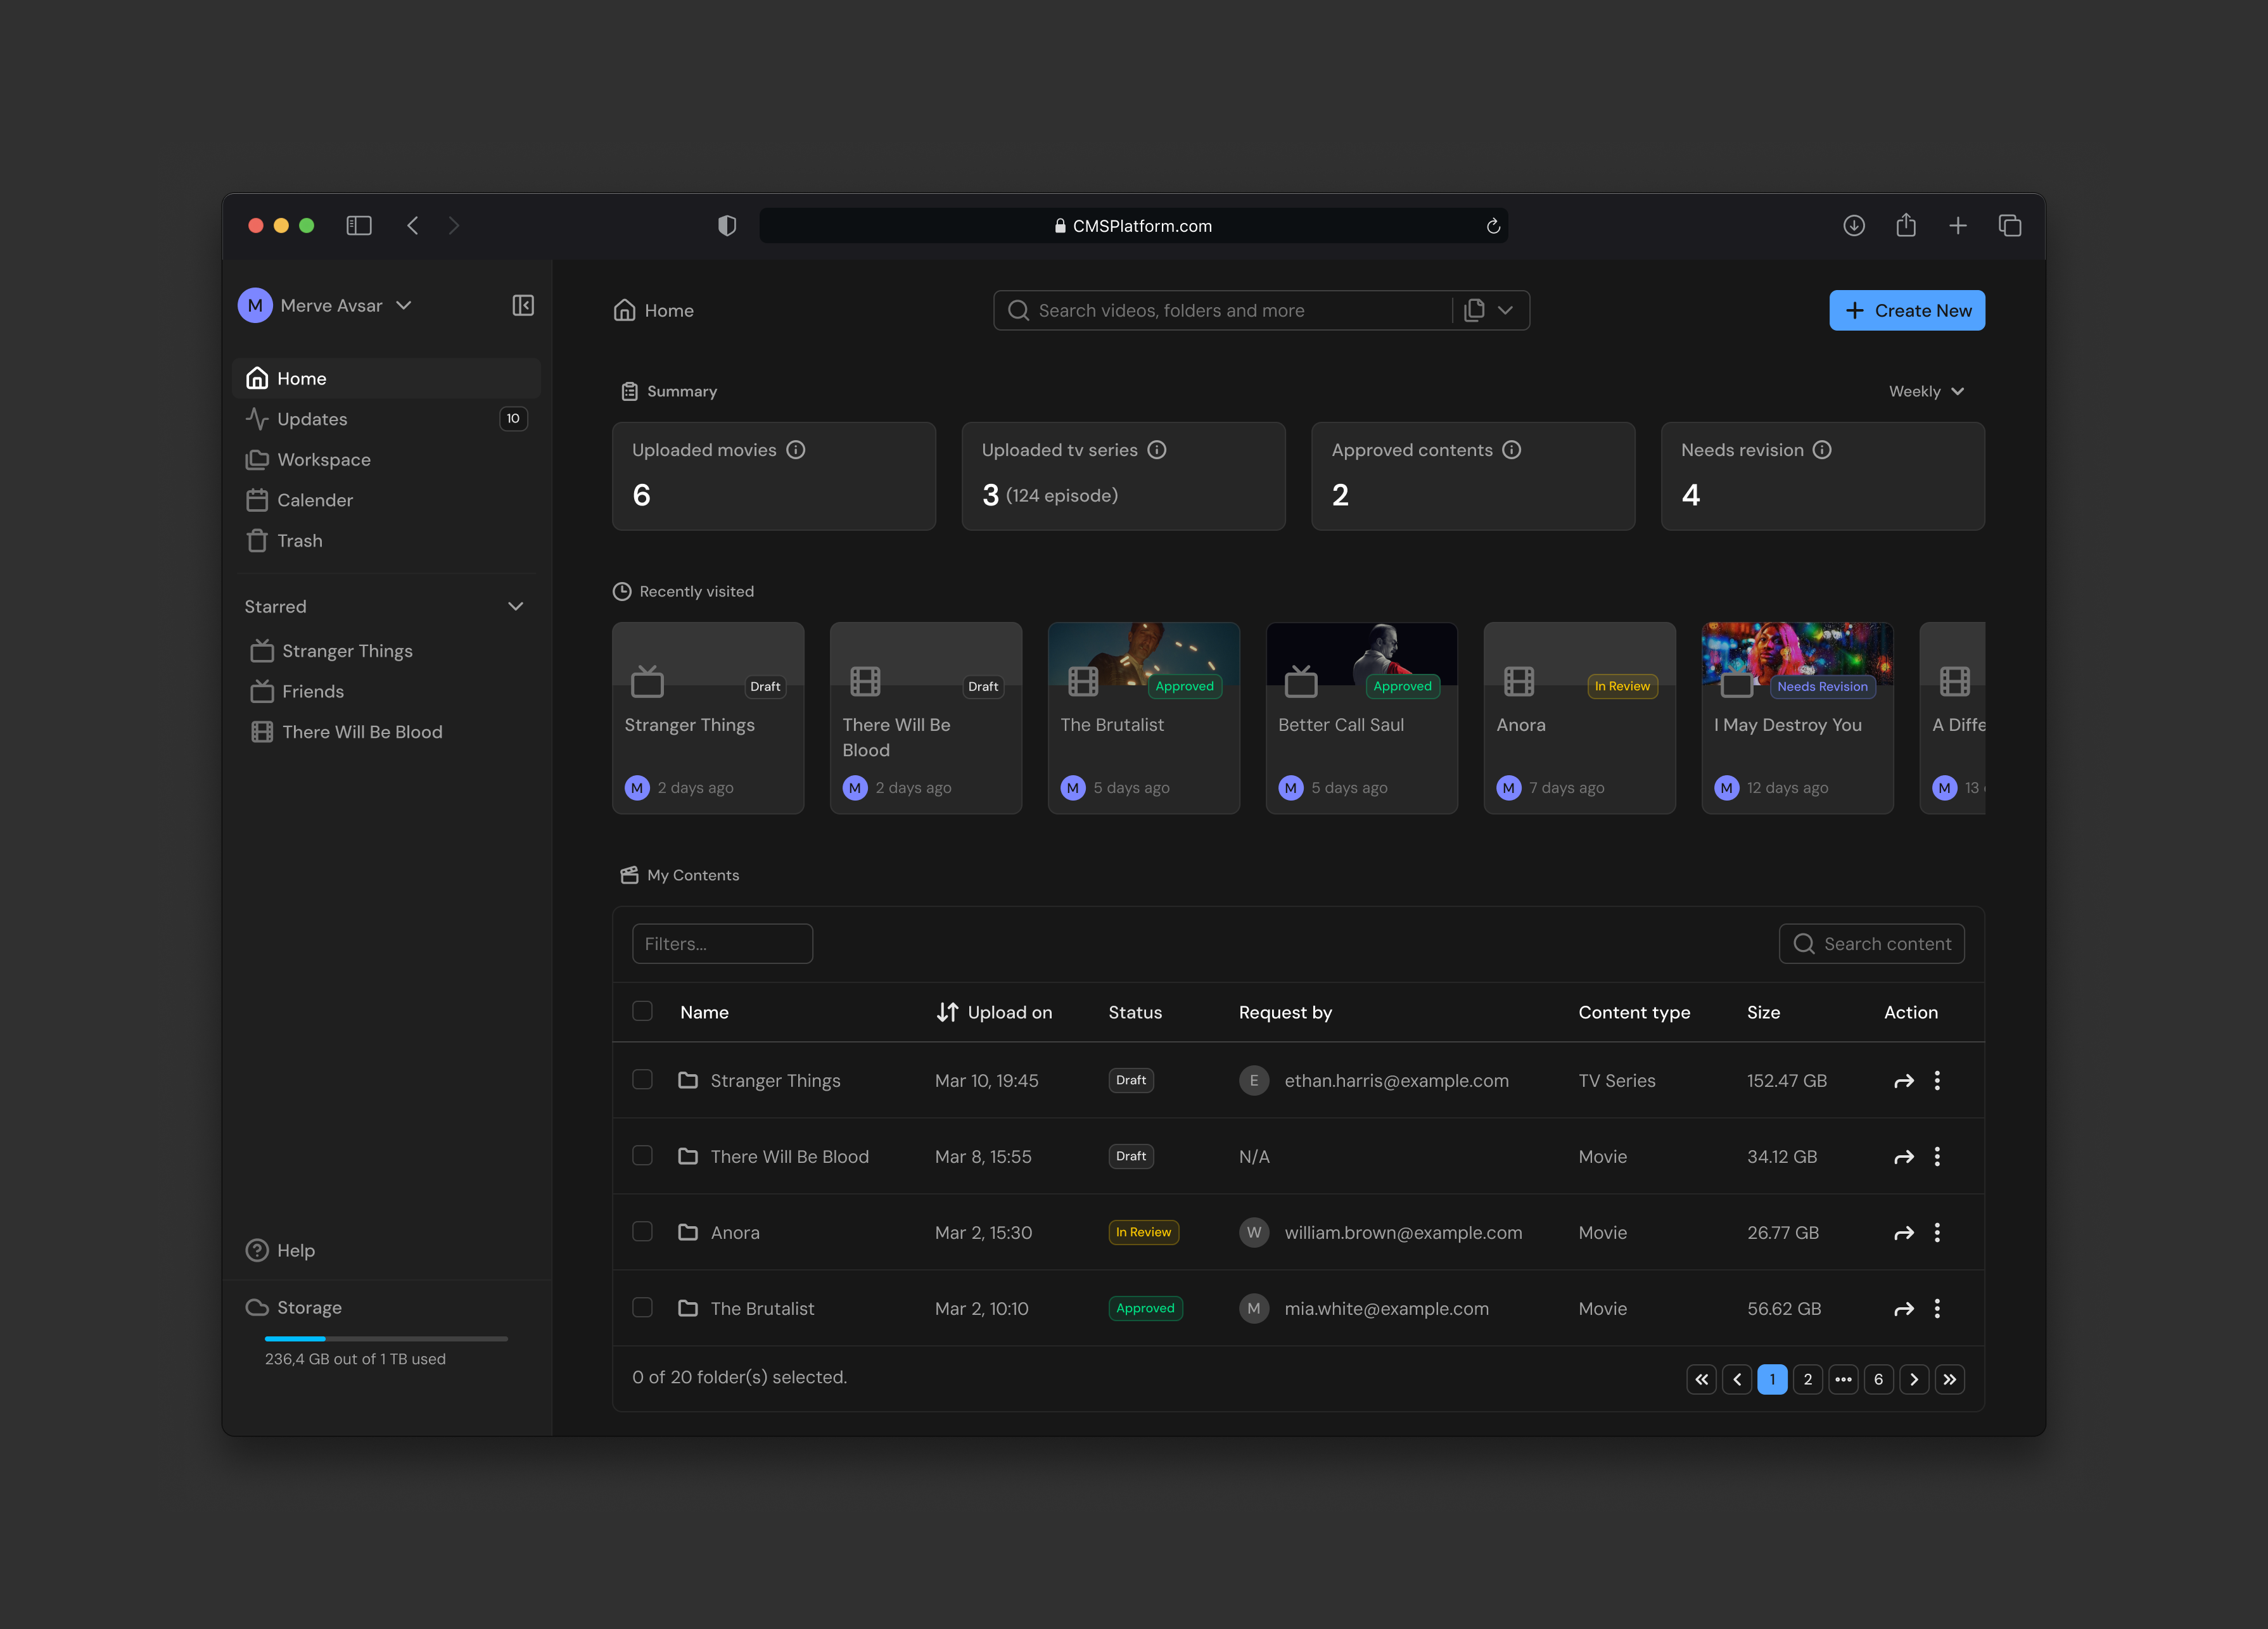The width and height of the screenshot is (2268, 1629).
Task: Click the storage usage progress bar
Action: click(x=386, y=1338)
